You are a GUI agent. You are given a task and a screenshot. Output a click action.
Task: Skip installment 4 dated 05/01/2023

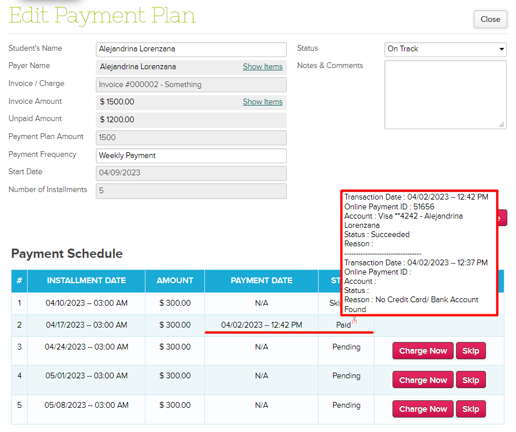tap(470, 380)
